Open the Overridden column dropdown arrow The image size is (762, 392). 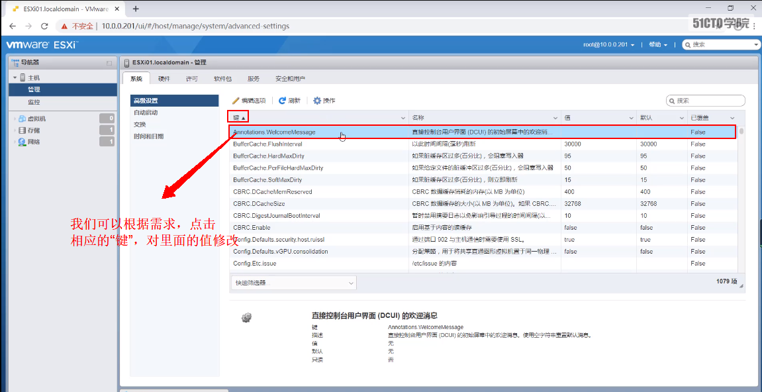coord(732,118)
